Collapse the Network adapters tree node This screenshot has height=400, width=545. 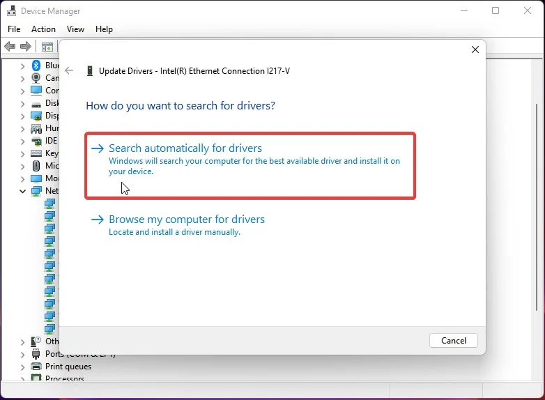click(x=22, y=191)
